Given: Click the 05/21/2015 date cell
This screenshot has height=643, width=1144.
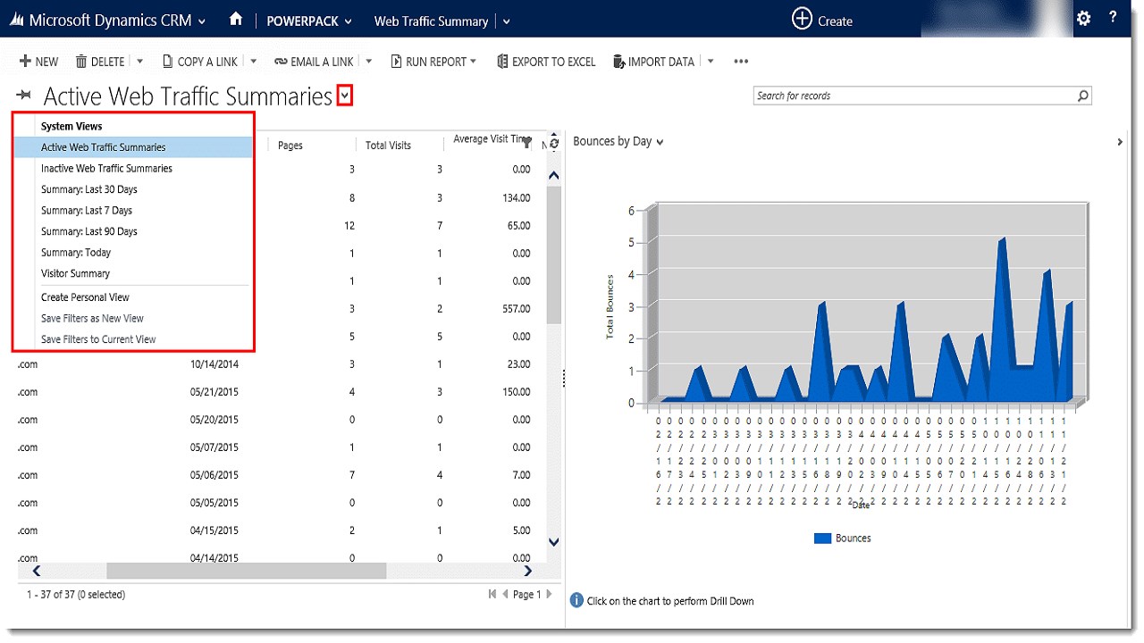Looking at the screenshot, I should (214, 392).
